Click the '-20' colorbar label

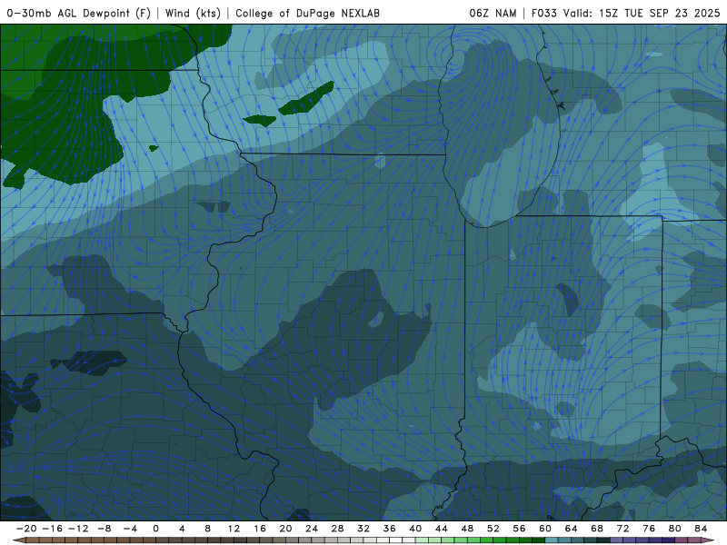click(x=26, y=529)
